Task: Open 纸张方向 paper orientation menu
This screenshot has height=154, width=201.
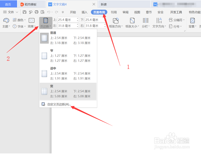Action: 116,23
